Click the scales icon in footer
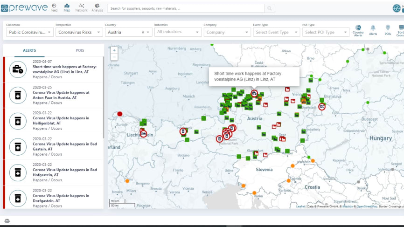This screenshot has height=227, width=404. coord(7,221)
